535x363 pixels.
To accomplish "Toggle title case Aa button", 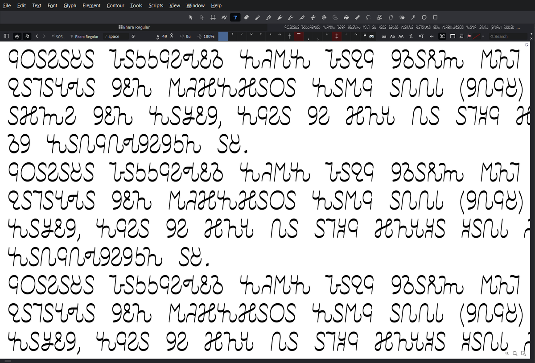I will pyautogui.click(x=392, y=36).
